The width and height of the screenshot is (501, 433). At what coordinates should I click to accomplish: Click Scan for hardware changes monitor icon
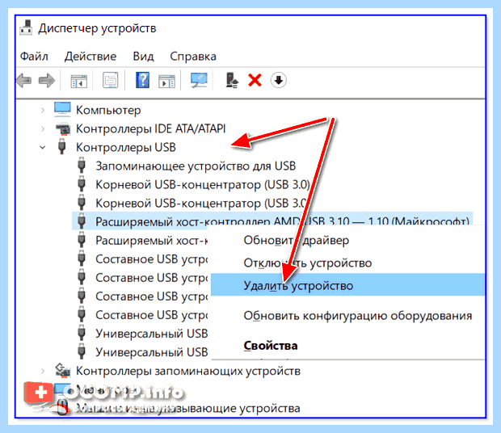[x=199, y=80]
